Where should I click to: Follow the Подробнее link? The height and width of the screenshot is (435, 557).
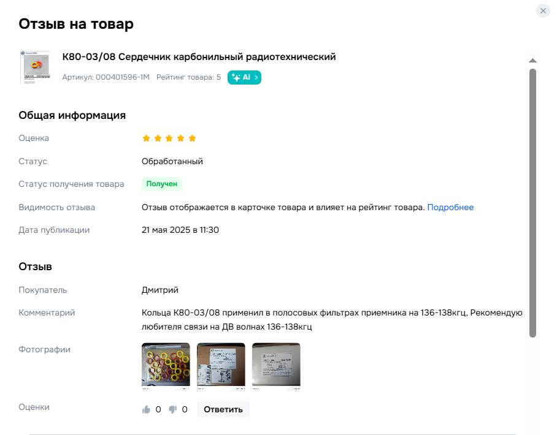(x=450, y=207)
